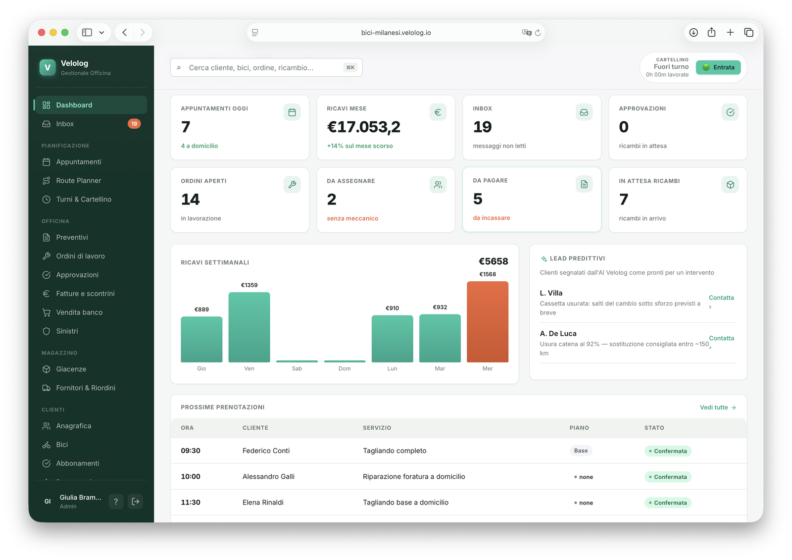Open Vedi tutte bookings link
Image resolution: width=792 pixels, height=560 pixels.
coord(718,407)
